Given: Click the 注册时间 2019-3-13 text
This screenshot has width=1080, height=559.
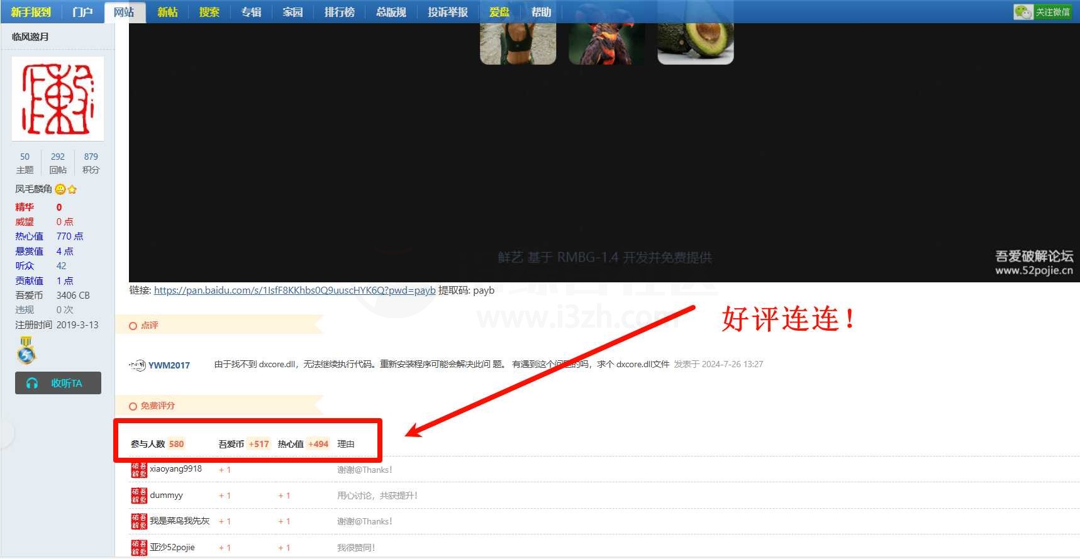Looking at the screenshot, I should 57,325.
